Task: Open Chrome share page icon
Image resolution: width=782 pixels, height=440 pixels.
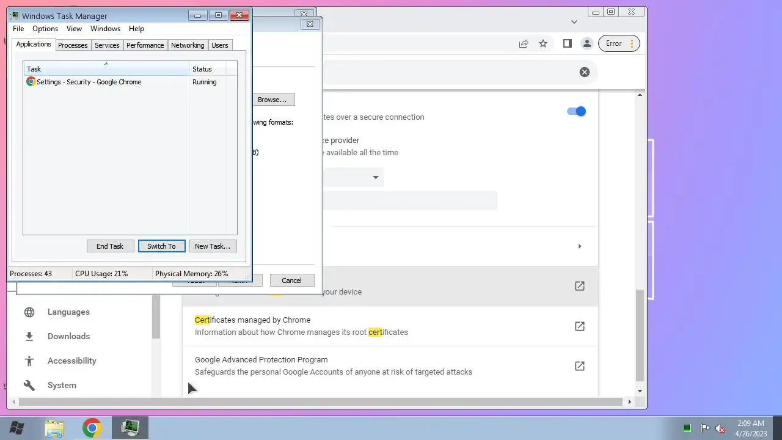Action: [524, 43]
